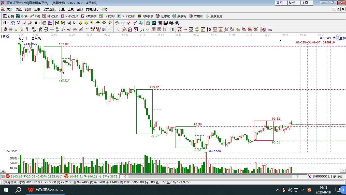Select the crosshair cursor tool

(x=123, y=23)
